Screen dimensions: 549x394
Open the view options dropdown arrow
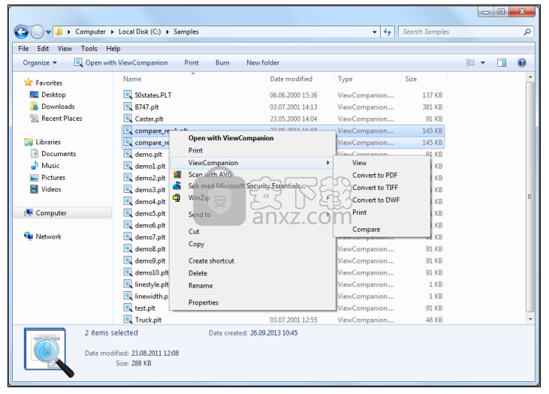483,63
